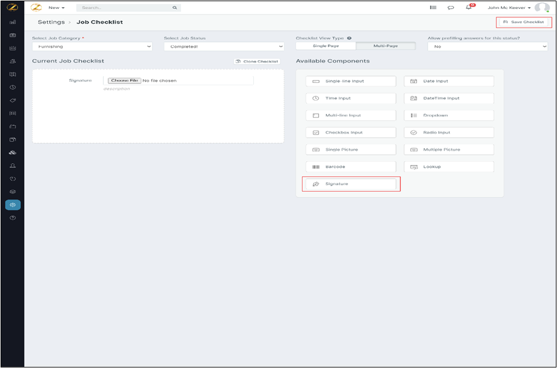The width and height of the screenshot is (557, 368).
Task: Click the Z logo atop the dark sidebar
Action: click(13, 7)
